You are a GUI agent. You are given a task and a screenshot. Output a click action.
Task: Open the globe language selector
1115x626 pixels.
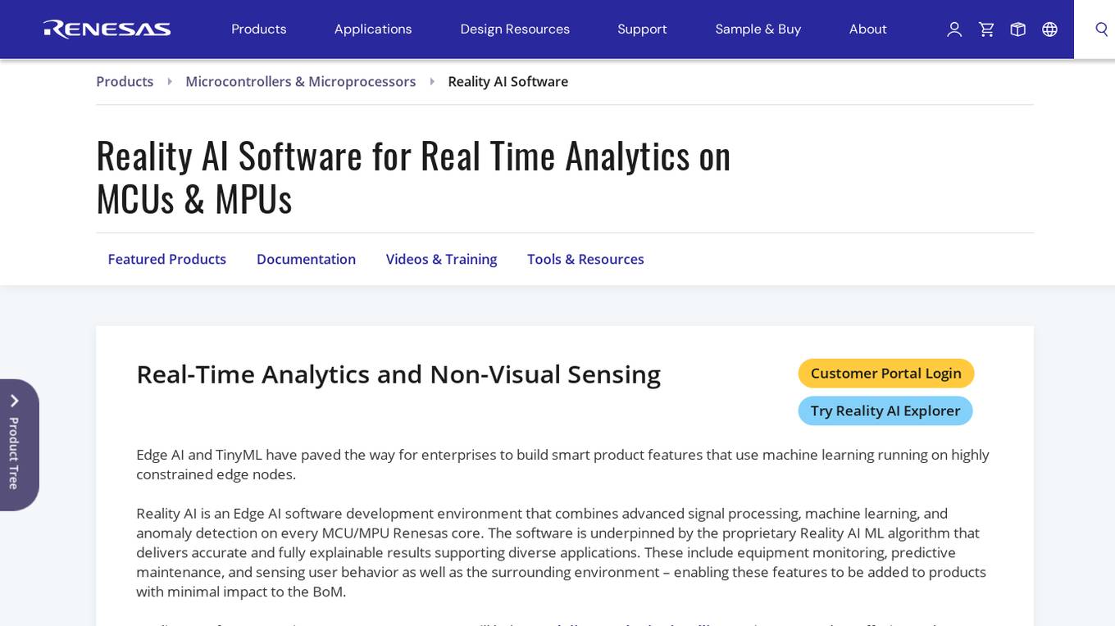click(x=1049, y=29)
